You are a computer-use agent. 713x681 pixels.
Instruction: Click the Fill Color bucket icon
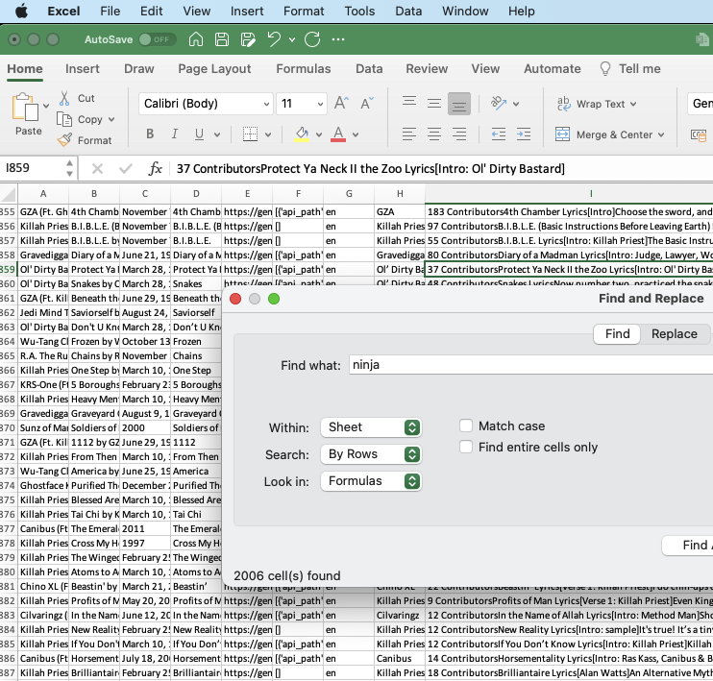coord(302,134)
